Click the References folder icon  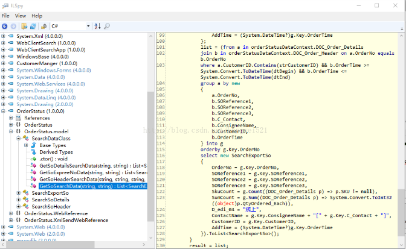(18, 118)
